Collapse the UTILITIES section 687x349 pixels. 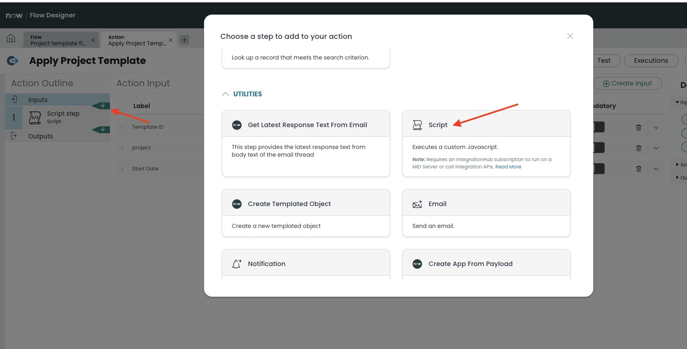[x=225, y=94]
